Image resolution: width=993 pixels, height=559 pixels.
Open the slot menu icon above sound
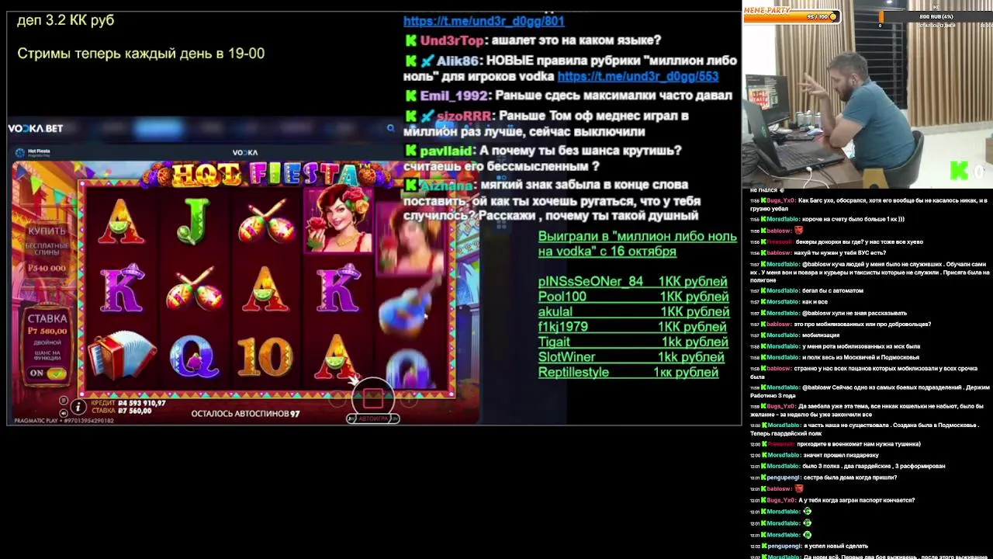click(x=64, y=401)
